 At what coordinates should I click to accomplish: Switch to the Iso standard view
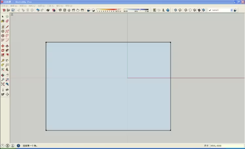pyautogui.click(x=60, y=10)
